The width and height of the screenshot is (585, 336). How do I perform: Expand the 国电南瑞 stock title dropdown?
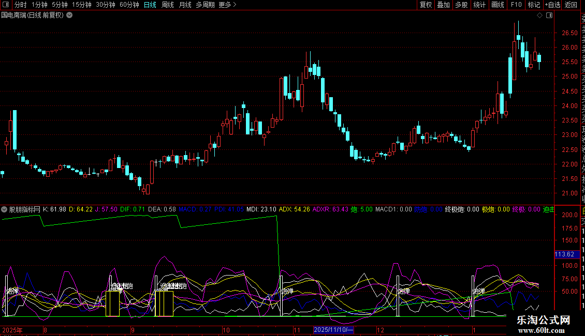(x=69, y=16)
